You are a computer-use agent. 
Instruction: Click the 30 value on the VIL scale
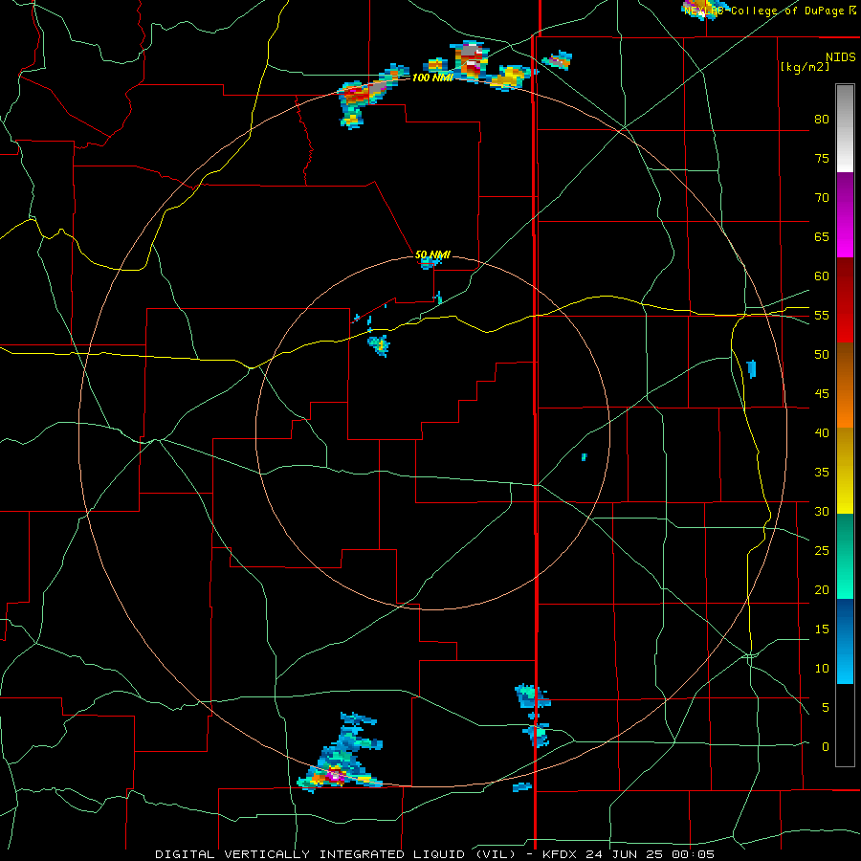[822, 511]
